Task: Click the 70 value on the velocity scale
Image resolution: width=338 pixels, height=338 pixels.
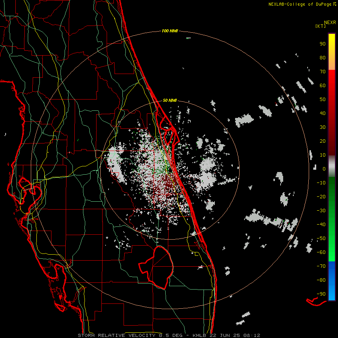Action: (x=323, y=72)
